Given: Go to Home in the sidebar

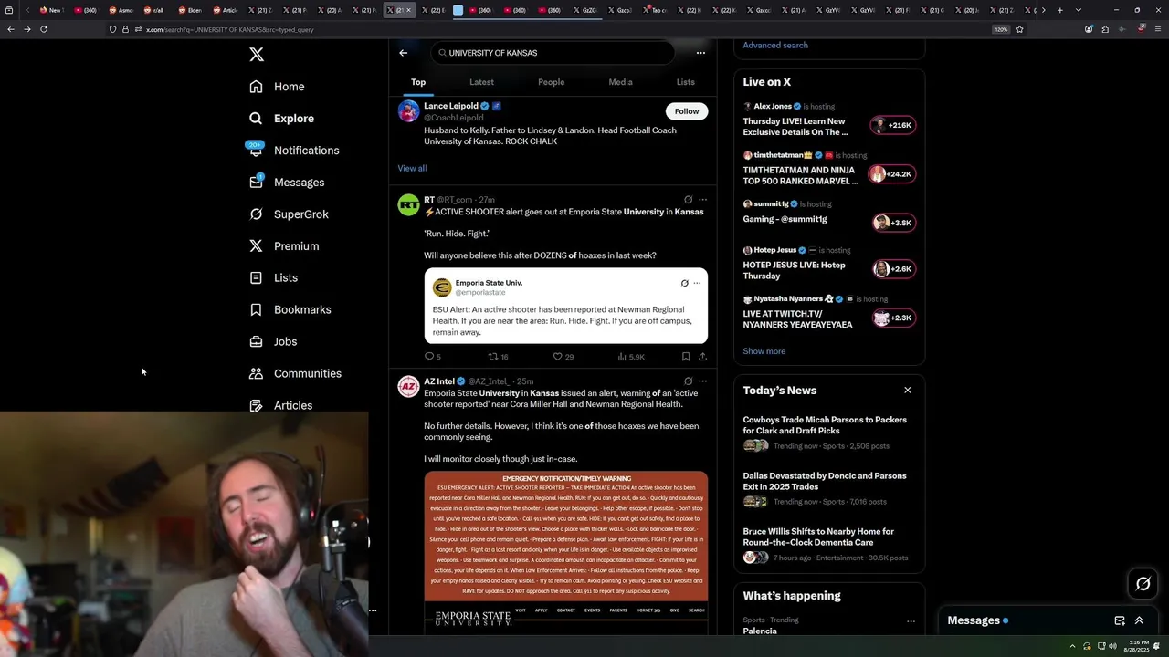Looking at the screenshot, I should (277, 87).
